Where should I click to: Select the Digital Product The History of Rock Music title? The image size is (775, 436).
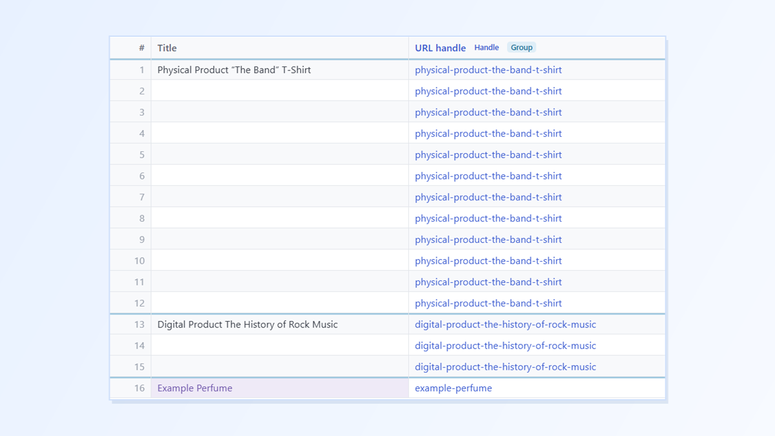[x=280, y=324]
